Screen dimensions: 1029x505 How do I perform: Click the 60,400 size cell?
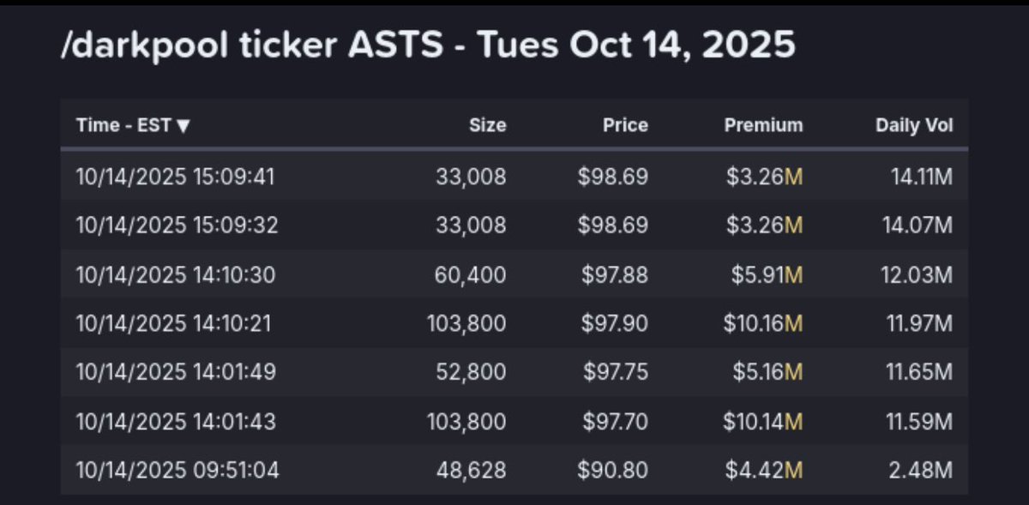[x=473, y=274]
